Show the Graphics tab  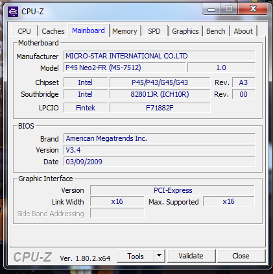click(185, 31)
